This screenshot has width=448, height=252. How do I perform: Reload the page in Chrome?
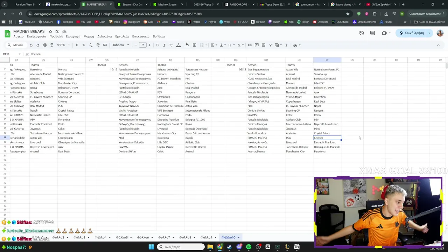pos(20,14)
